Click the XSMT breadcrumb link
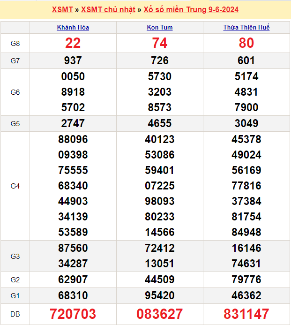291x325 pixels. (62, 9)
